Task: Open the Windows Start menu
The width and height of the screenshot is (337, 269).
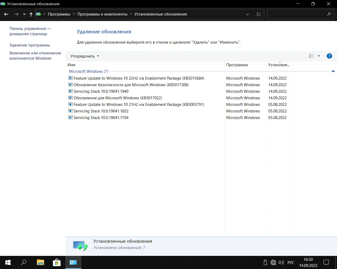Action: tap(8, 262)
